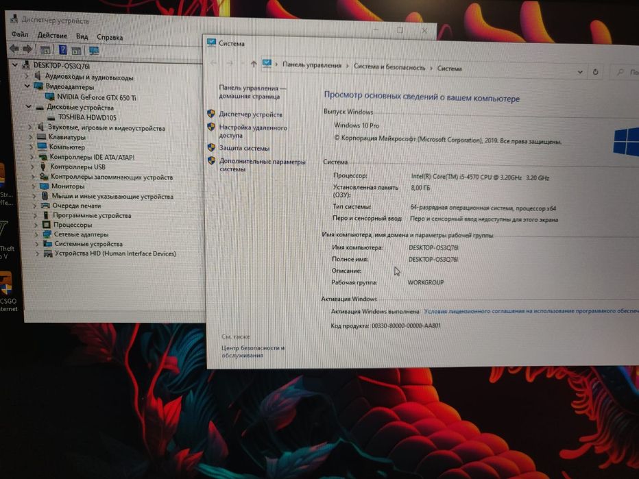639x479 pixels.
Task: Open Настройка удаленного доступа link
Action: [x=253, y=131]
